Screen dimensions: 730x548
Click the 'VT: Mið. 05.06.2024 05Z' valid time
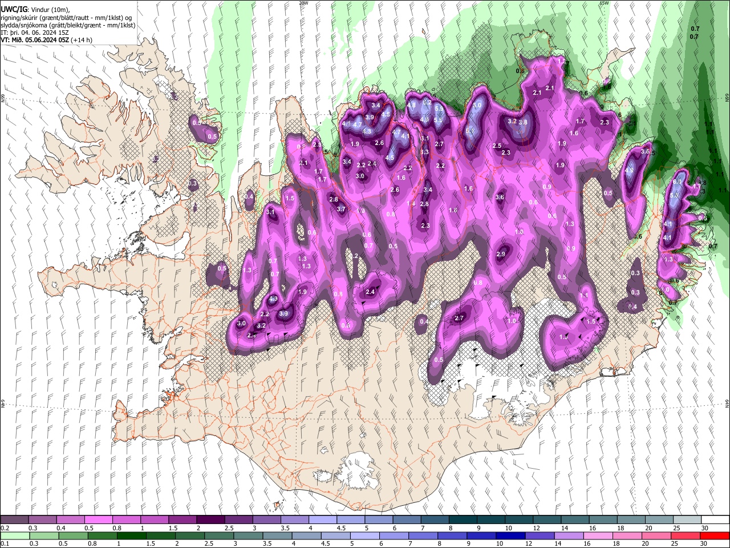(x=35, y=40)
